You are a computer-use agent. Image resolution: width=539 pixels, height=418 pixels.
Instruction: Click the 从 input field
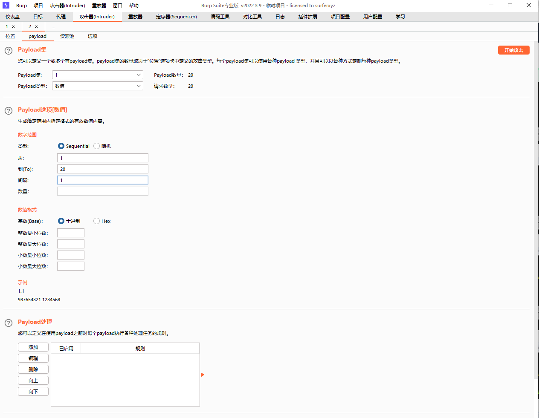103,158
